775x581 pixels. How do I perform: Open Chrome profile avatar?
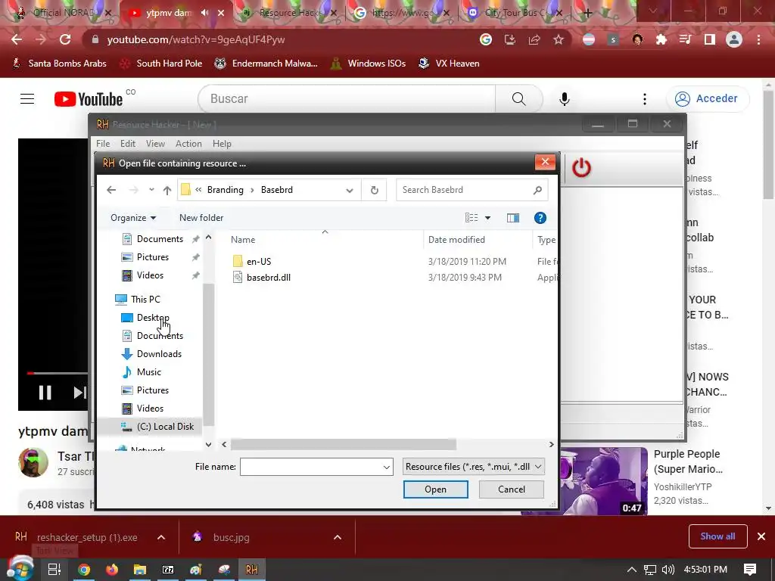point(734,39)
